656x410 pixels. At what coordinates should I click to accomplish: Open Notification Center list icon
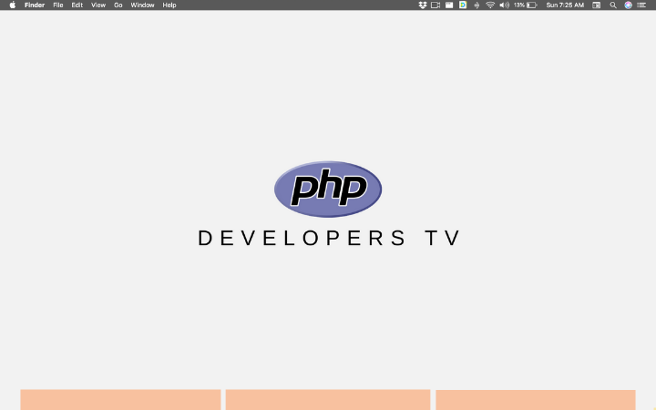641,5
